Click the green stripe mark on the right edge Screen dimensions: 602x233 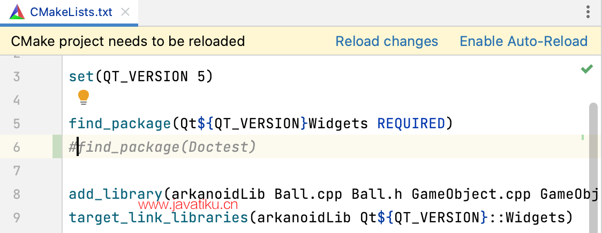(582, 137)
